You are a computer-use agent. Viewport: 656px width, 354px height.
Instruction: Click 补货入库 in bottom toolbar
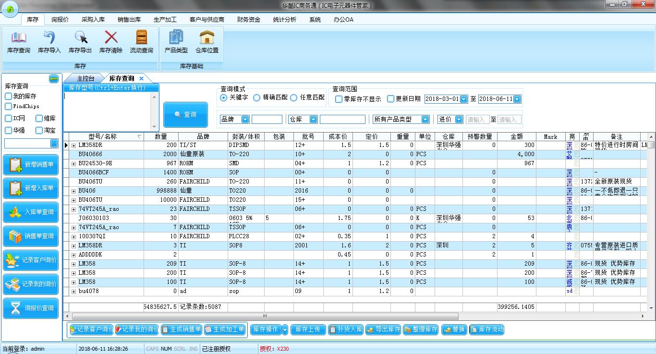click(346, 330)
